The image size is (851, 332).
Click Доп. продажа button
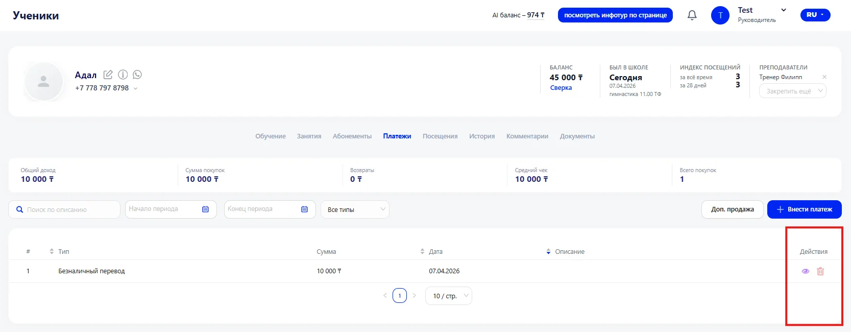pos(733,209)
